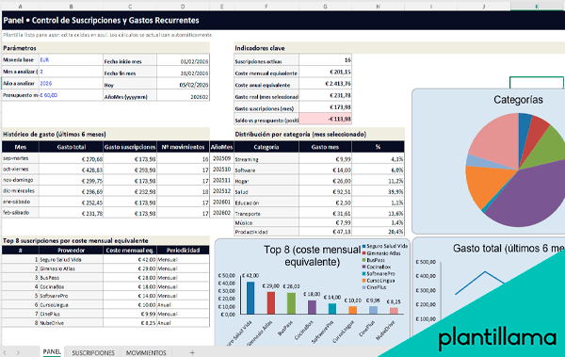565x357 pixels.
Task: Select Coste anual equivalente value € 2.413,76
Action: coord(325,84)
